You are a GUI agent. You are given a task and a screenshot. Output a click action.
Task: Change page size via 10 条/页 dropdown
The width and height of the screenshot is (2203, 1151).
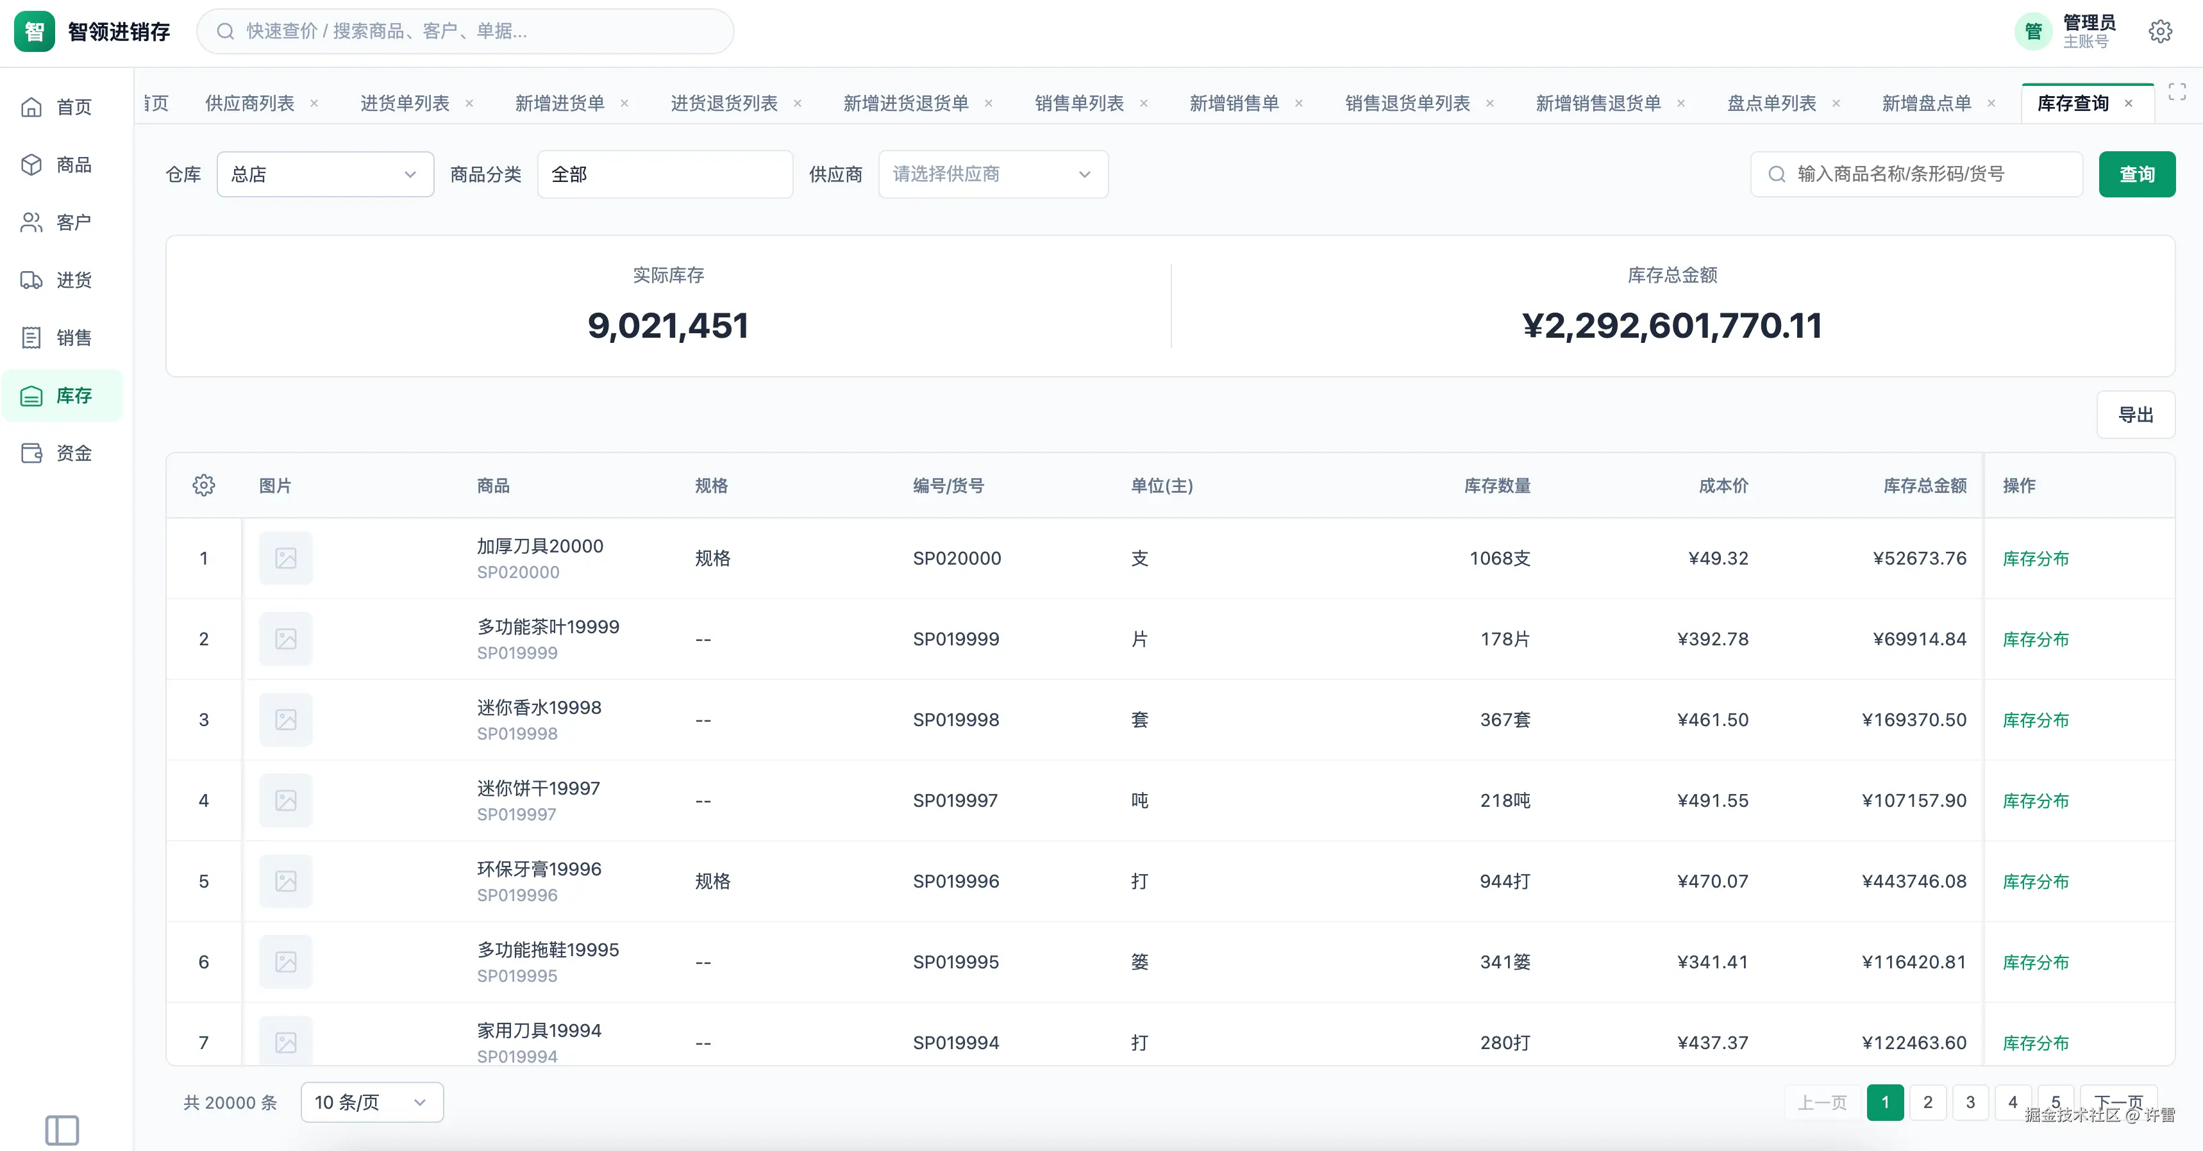pyautogui.click(x=372, y=1102)
